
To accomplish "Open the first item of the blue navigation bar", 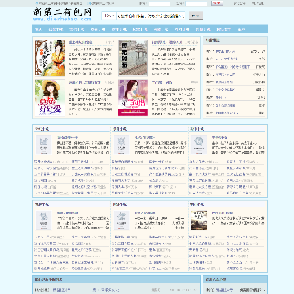I will pos(39,29).
